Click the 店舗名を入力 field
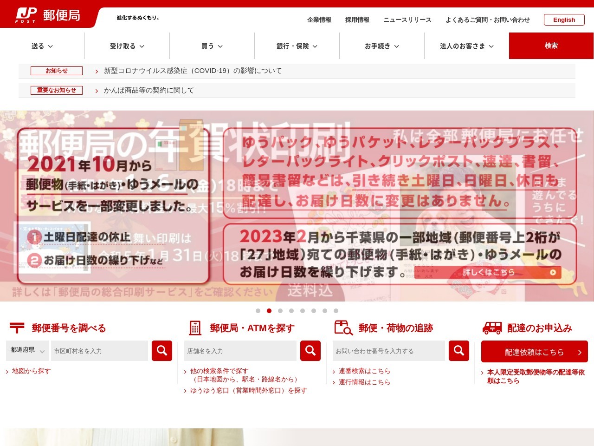The width and height of the screenshot is (594, 446). click(240, 351)
